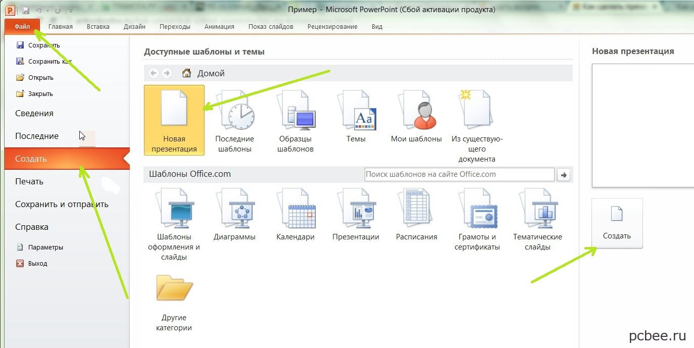Click the forward navigation arrow

pos(167,73)
